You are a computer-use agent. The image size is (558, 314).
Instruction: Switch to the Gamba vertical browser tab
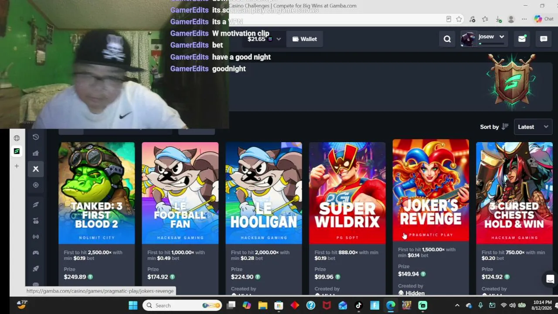17,151
